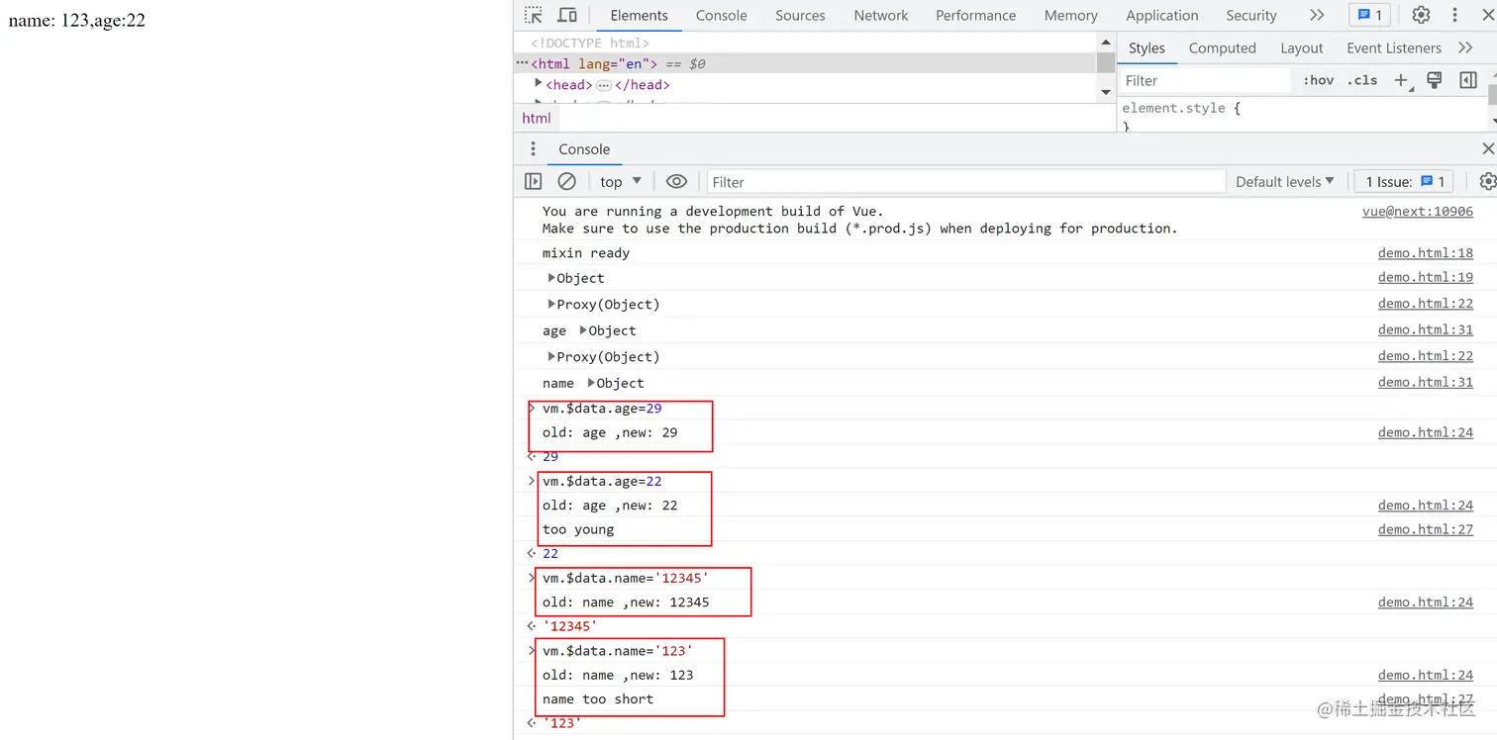Screen dimensions: 1497x740
Task: Click the 'too young' log message
Action: point(578,529)
